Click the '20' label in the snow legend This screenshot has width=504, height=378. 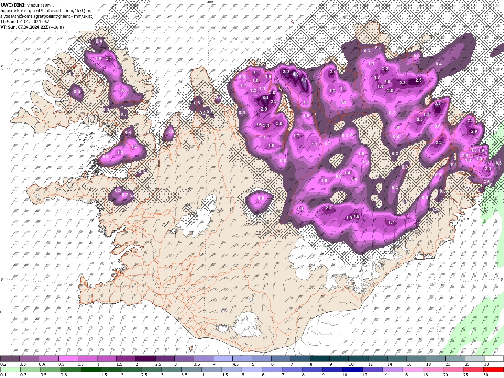(448, 364)
